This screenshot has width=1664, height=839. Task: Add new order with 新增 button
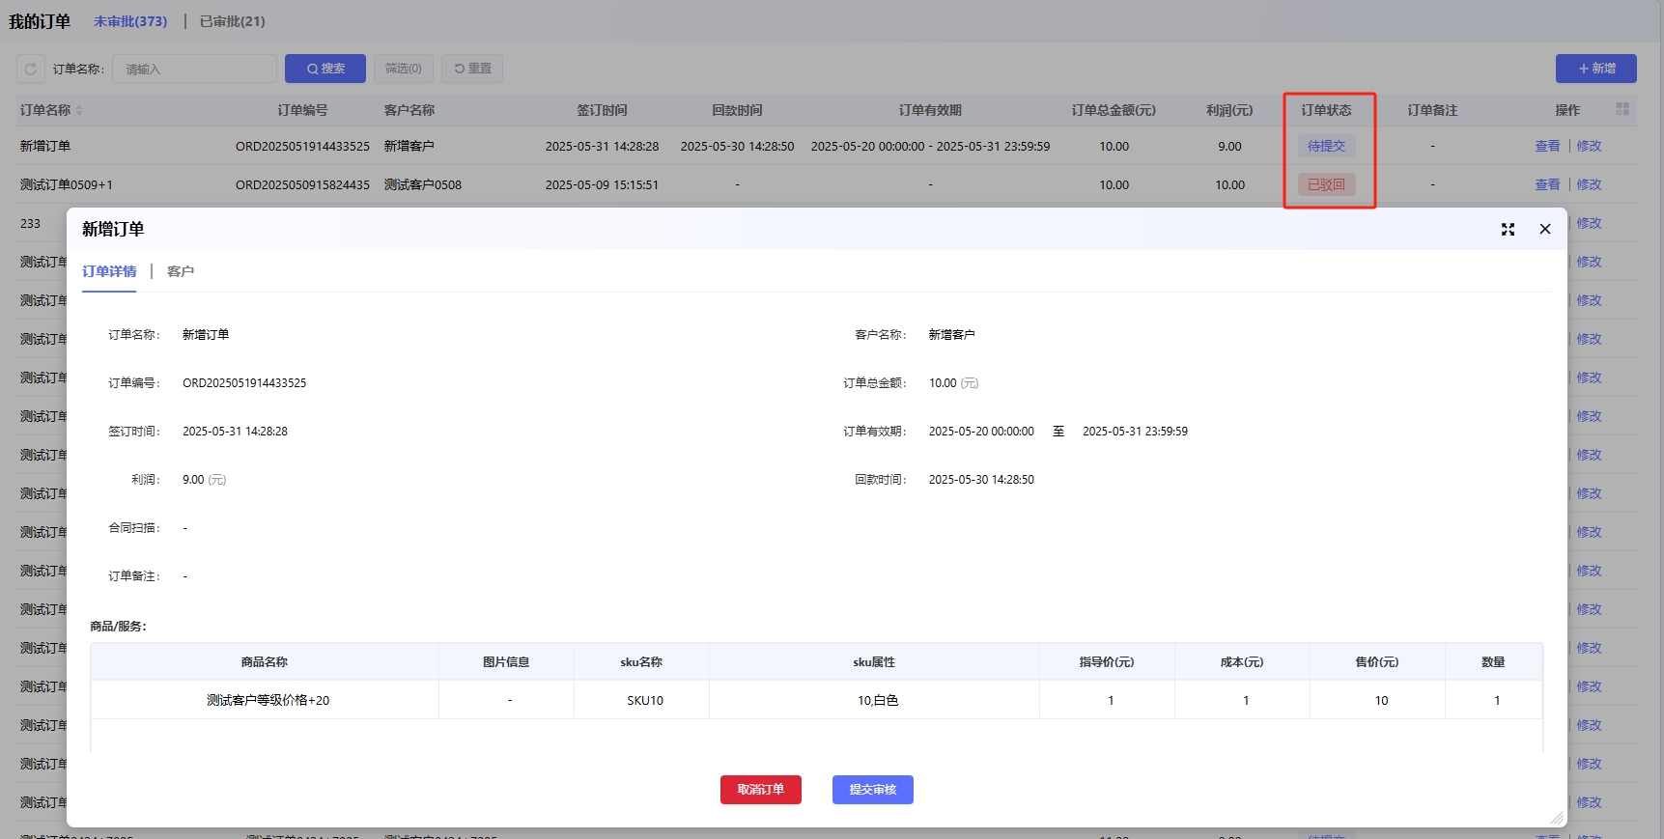click(x=1595, y=69)
